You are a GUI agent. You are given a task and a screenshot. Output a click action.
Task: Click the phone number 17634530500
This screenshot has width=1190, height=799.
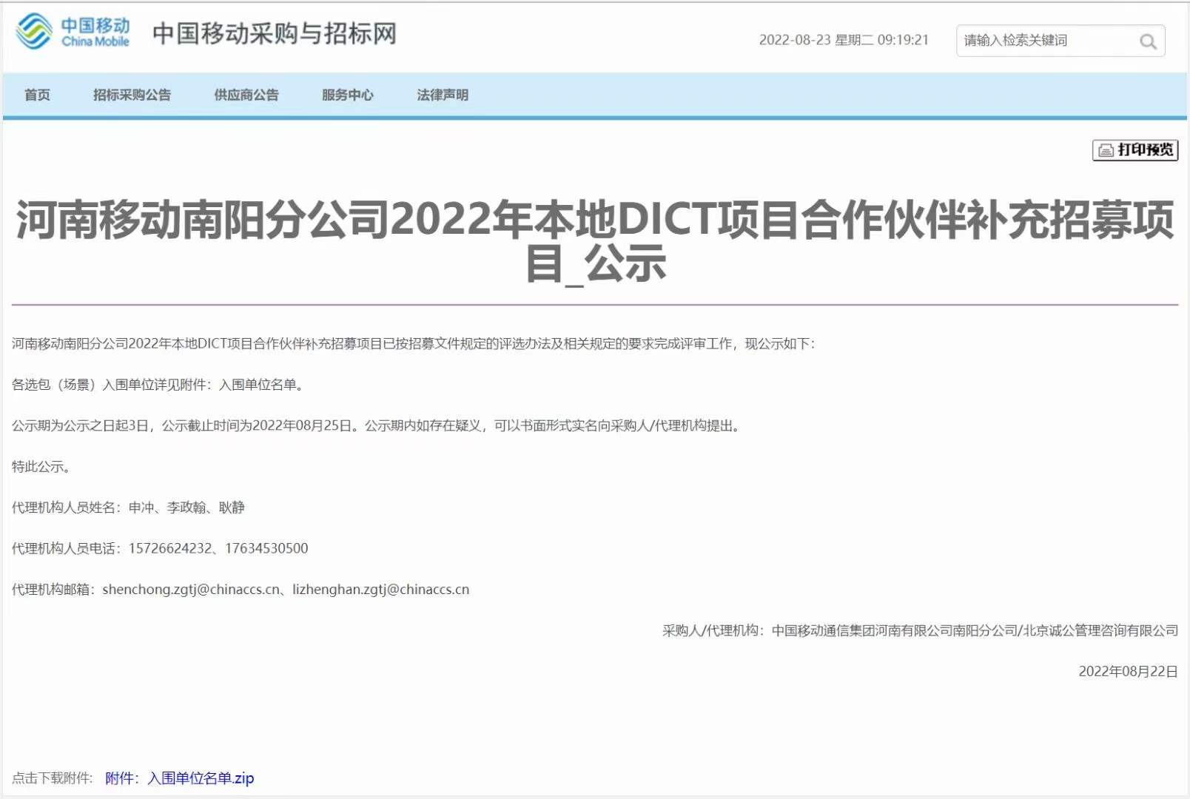point(266,548)
